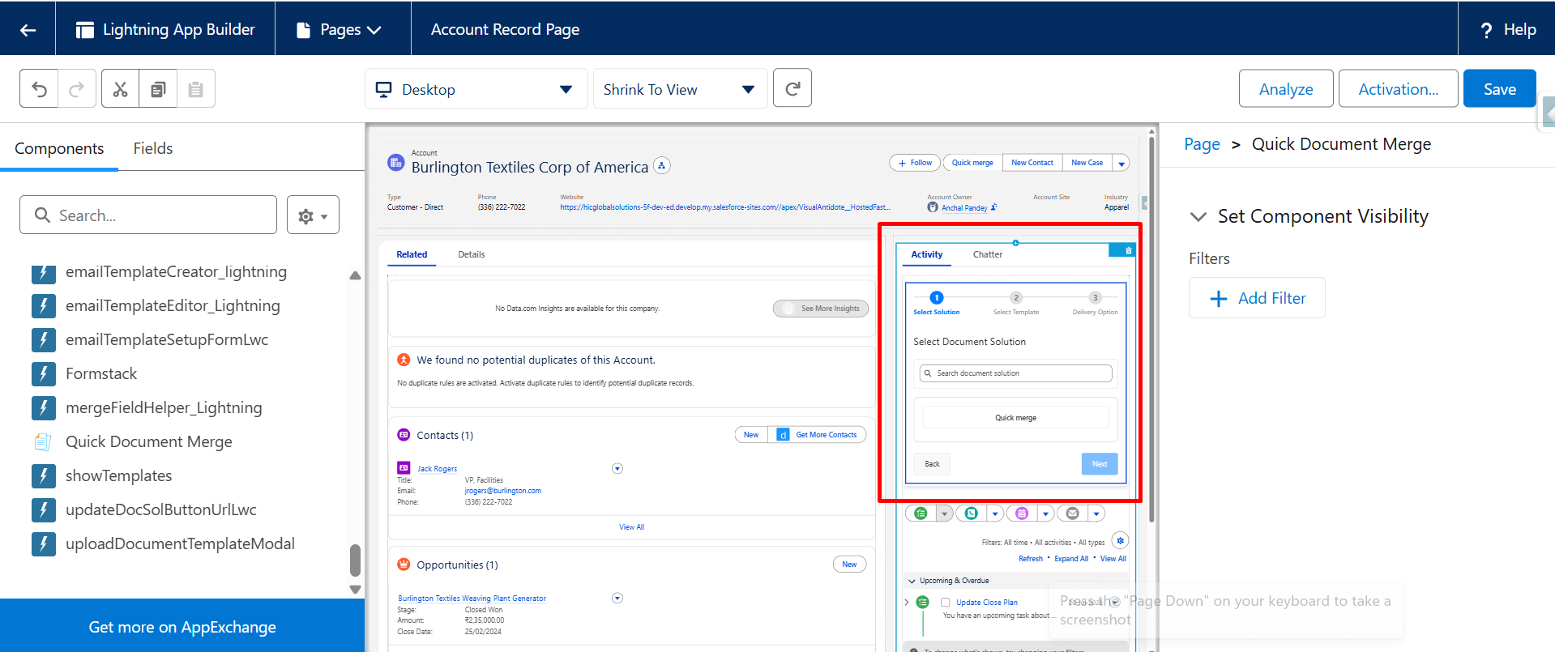
Task: Open the Activation settings
Action: pyautogui.click(x=1399, y=89)
